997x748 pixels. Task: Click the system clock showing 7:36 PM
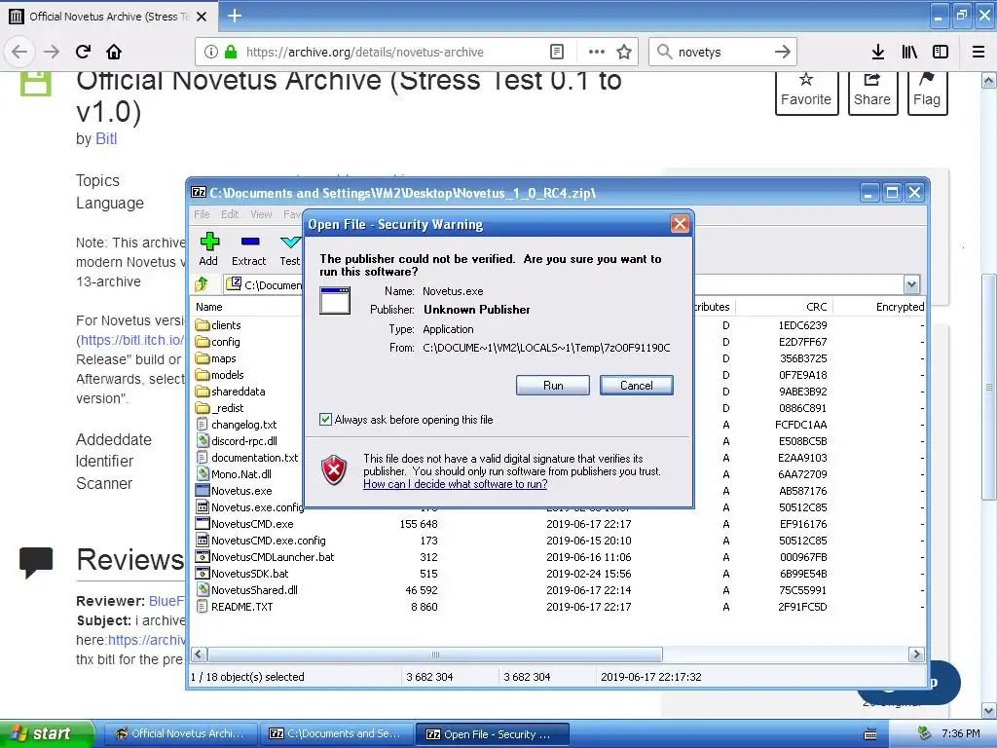pos(961,733)
